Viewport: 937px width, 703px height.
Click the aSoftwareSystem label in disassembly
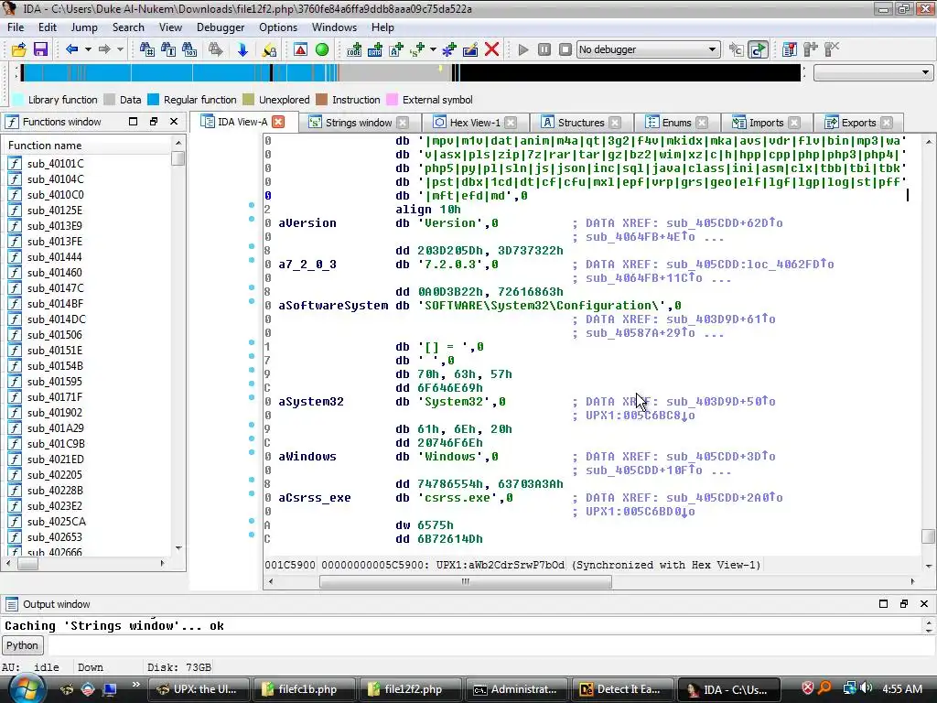tap(333, 306)
